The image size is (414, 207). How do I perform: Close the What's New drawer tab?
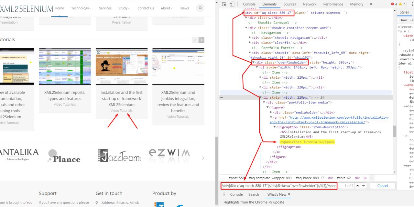pyautogui.click(x=289, y=194)
